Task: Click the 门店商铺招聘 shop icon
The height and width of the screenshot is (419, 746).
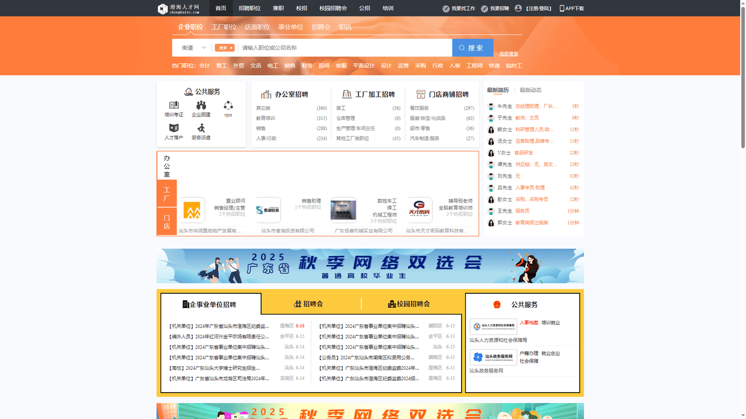Action: tap(421, 94)
